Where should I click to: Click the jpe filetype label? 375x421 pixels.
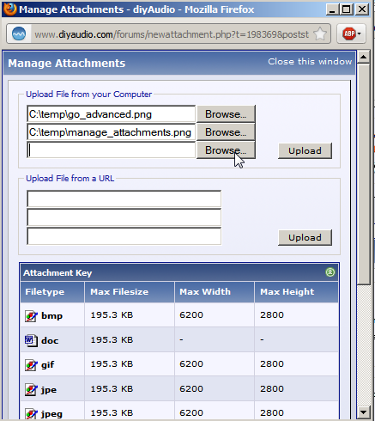[x=49, y=390]
